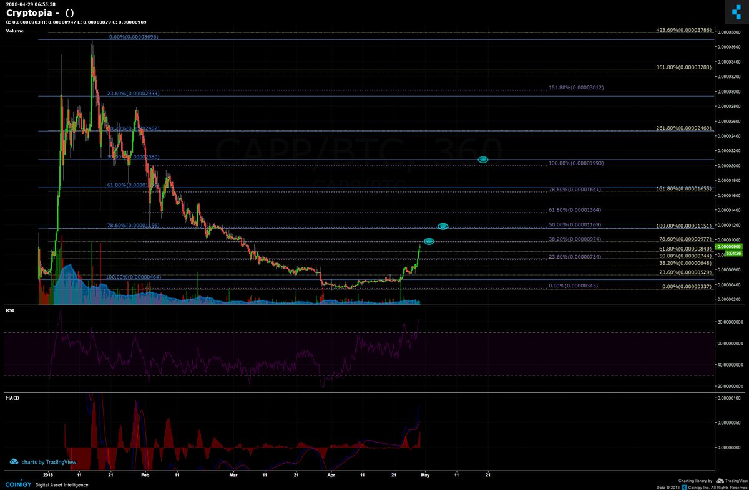Click the green current price label 0.00000909
This screenshot has height=490, width=749.
(729, 247)
